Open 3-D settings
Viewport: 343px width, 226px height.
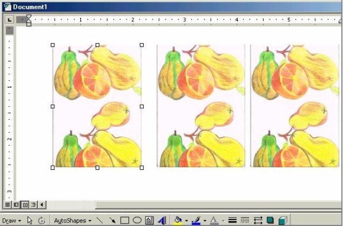(283, 220)
